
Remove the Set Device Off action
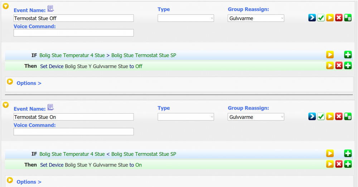[339, 66]
